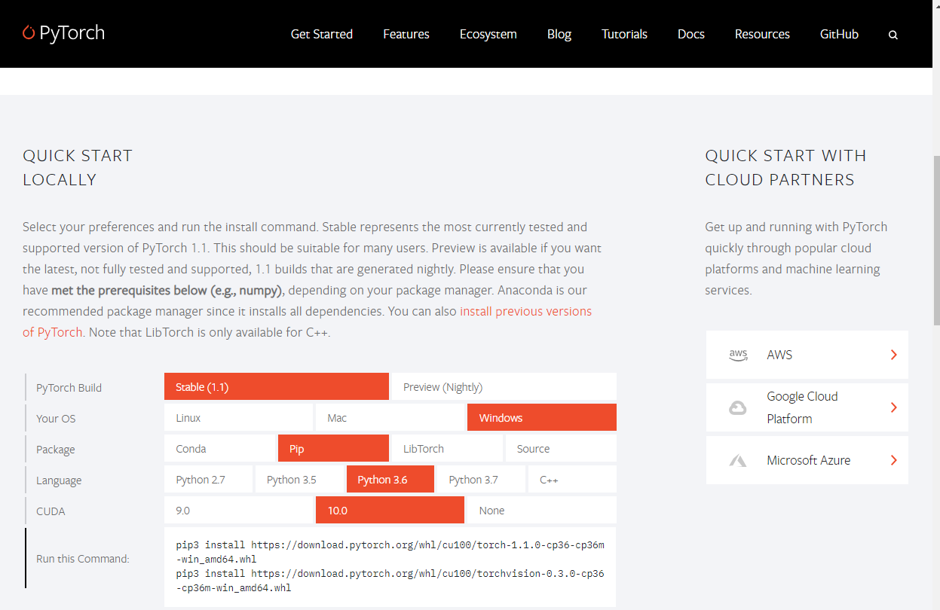This screenshot has height=610, width=940.
Task: Click the chevron on Google Cloud Platform card
Action: pos(893,407)
